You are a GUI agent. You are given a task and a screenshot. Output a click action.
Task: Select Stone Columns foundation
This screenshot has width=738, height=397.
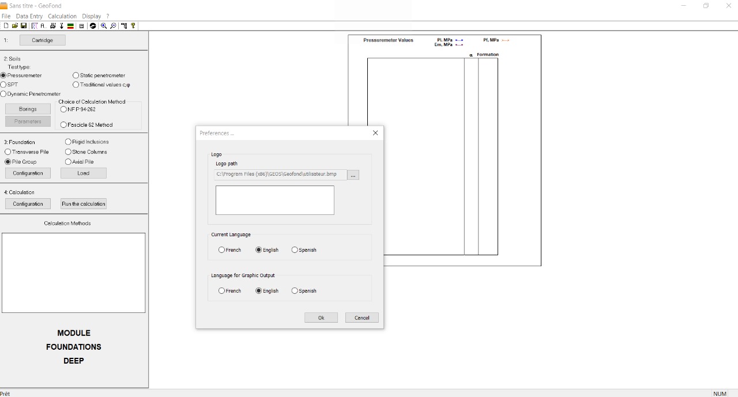click(86, 152)
